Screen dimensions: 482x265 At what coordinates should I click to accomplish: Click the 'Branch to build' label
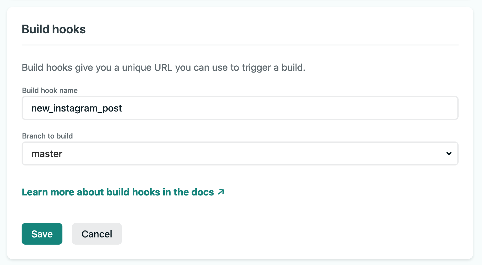pos(47,136)
